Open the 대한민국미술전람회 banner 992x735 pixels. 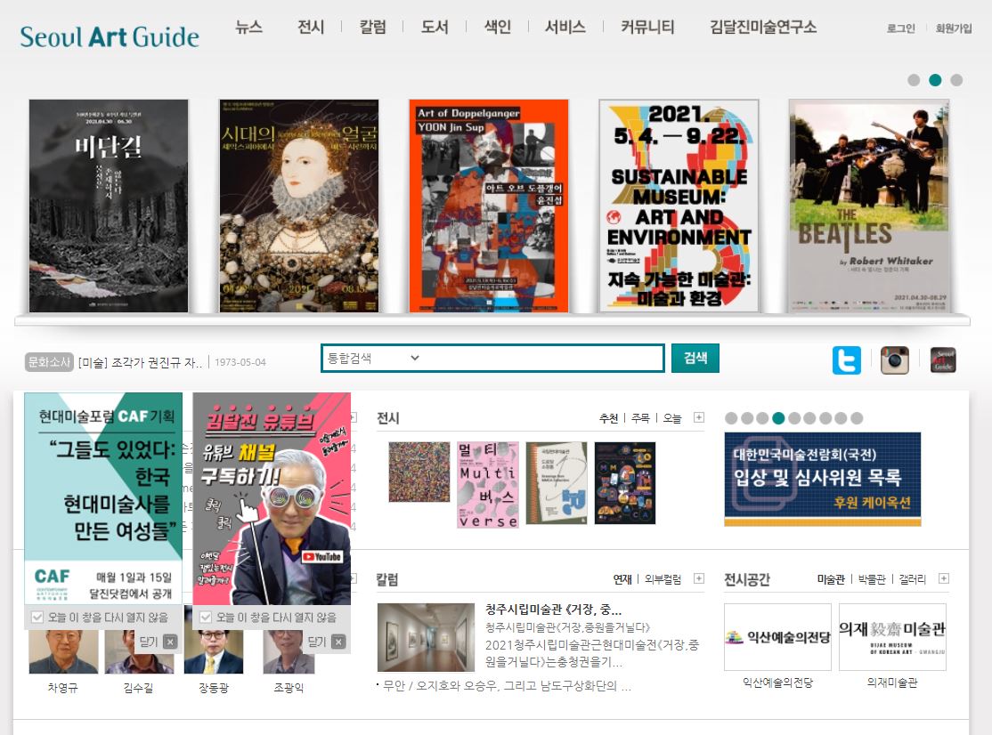(x=823, y=479)
